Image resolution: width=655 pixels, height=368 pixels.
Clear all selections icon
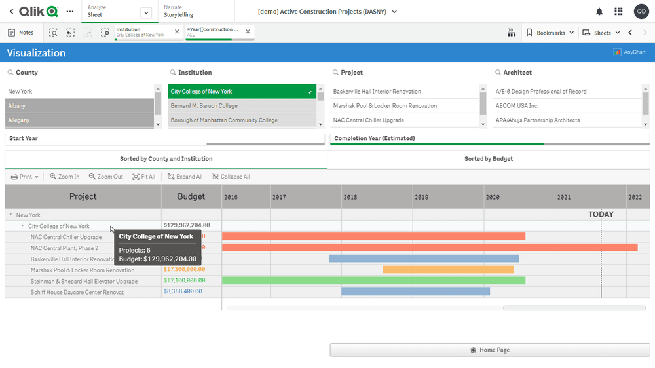click(x=105, y=33)
